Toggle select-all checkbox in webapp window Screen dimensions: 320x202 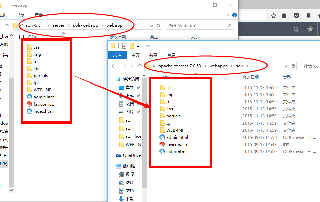[x=21, y=37]
